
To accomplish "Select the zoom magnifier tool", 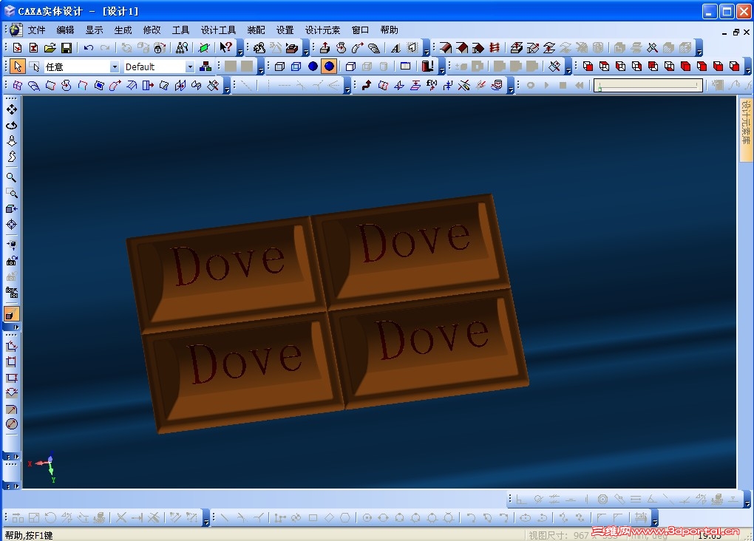I will coord(12,177).
